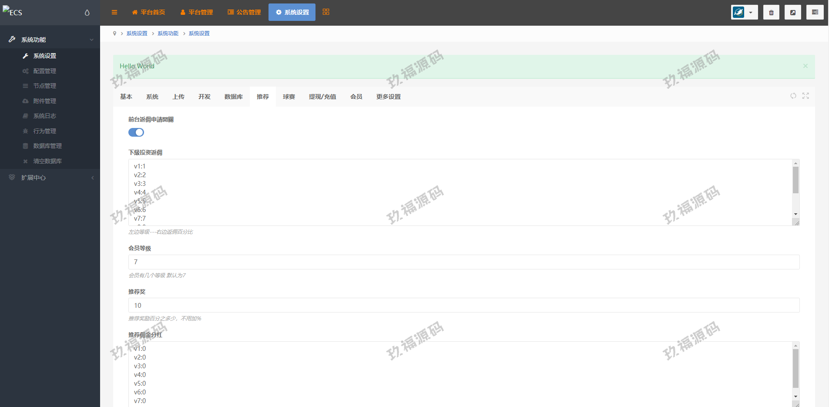Click the breadcrumb location pin icon

pyautogui.click(x=115, y=34)
